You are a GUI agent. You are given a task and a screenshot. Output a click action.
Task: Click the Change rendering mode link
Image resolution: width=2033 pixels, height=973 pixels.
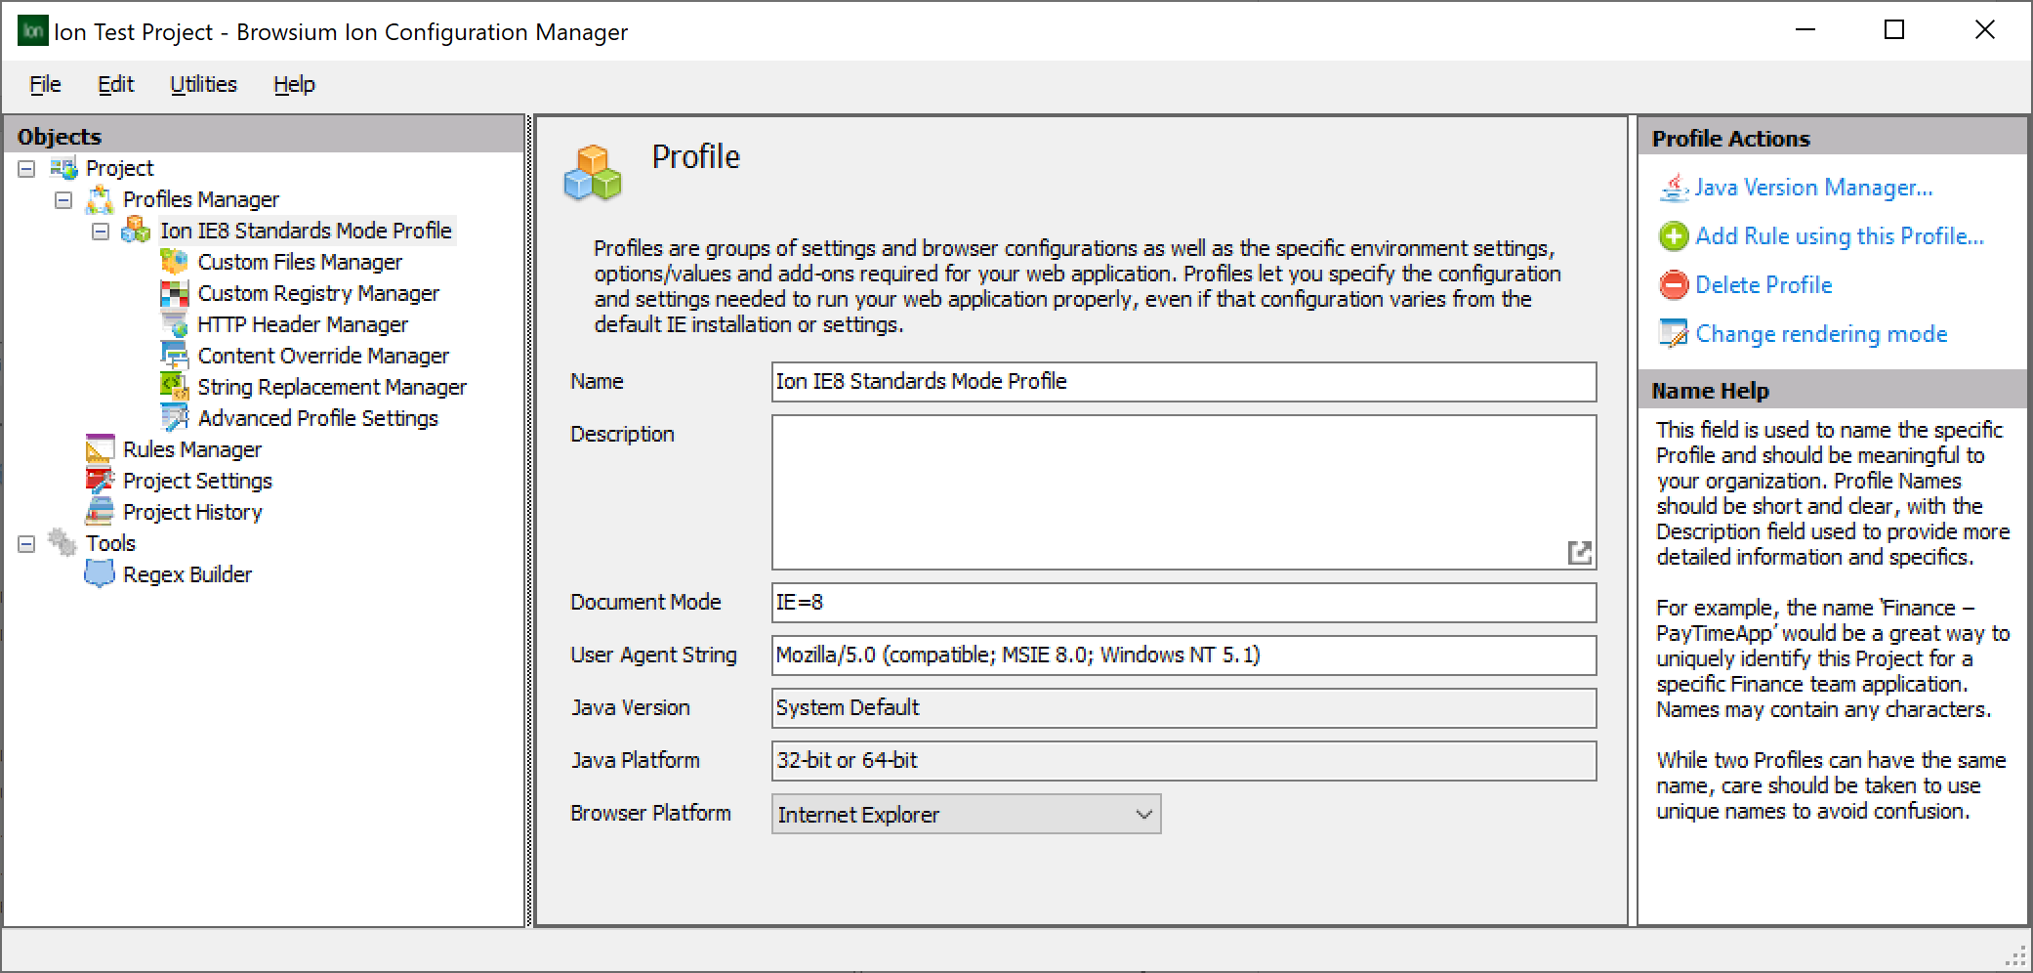(x=1821, y=333)
